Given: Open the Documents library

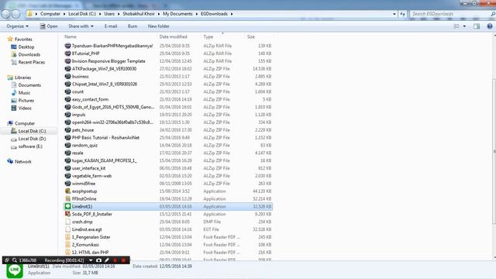Looking at the screenshot, I should (29, 85).
